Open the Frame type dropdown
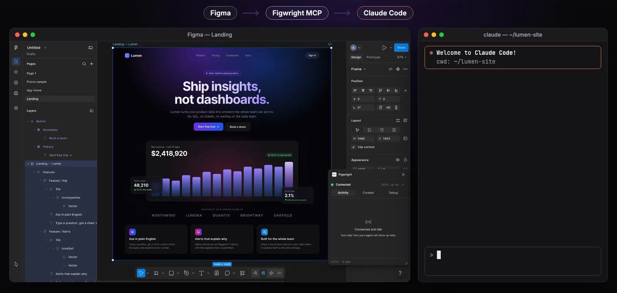 [359, 69]
